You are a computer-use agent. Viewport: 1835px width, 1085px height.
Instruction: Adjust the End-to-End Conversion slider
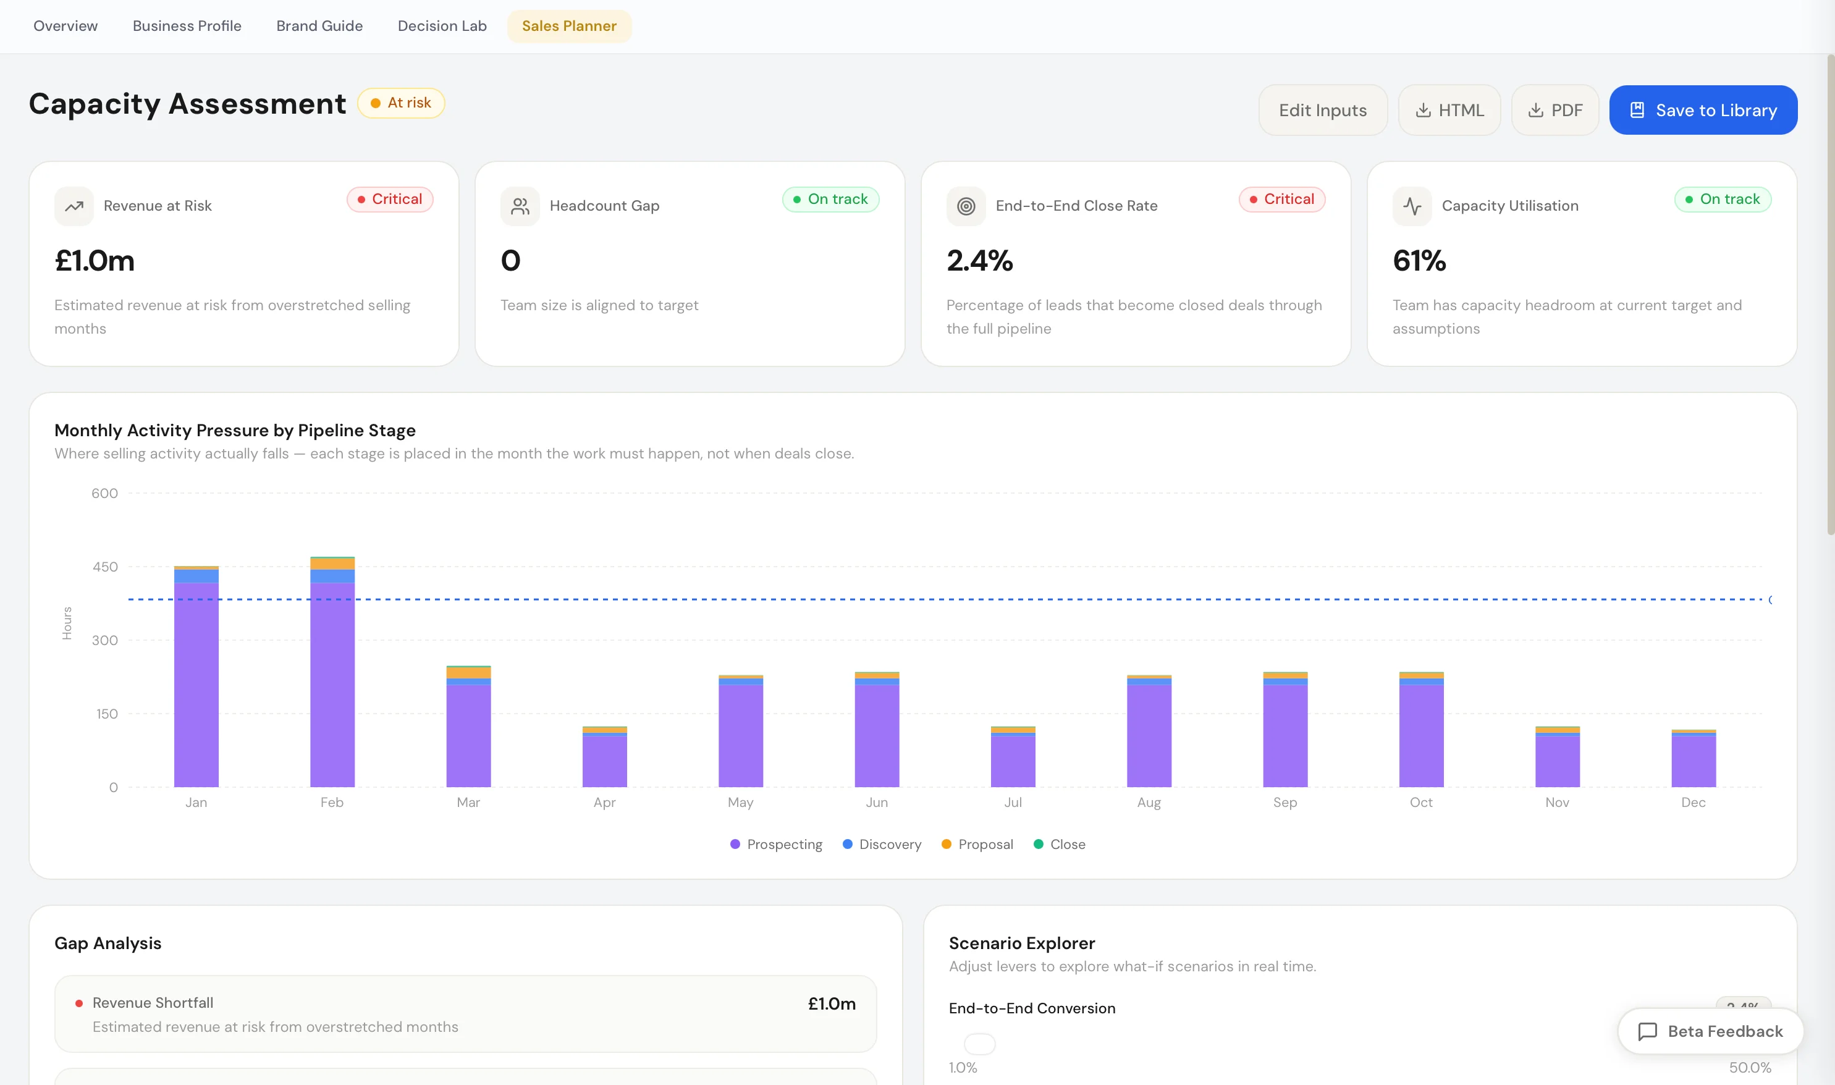980,1044
